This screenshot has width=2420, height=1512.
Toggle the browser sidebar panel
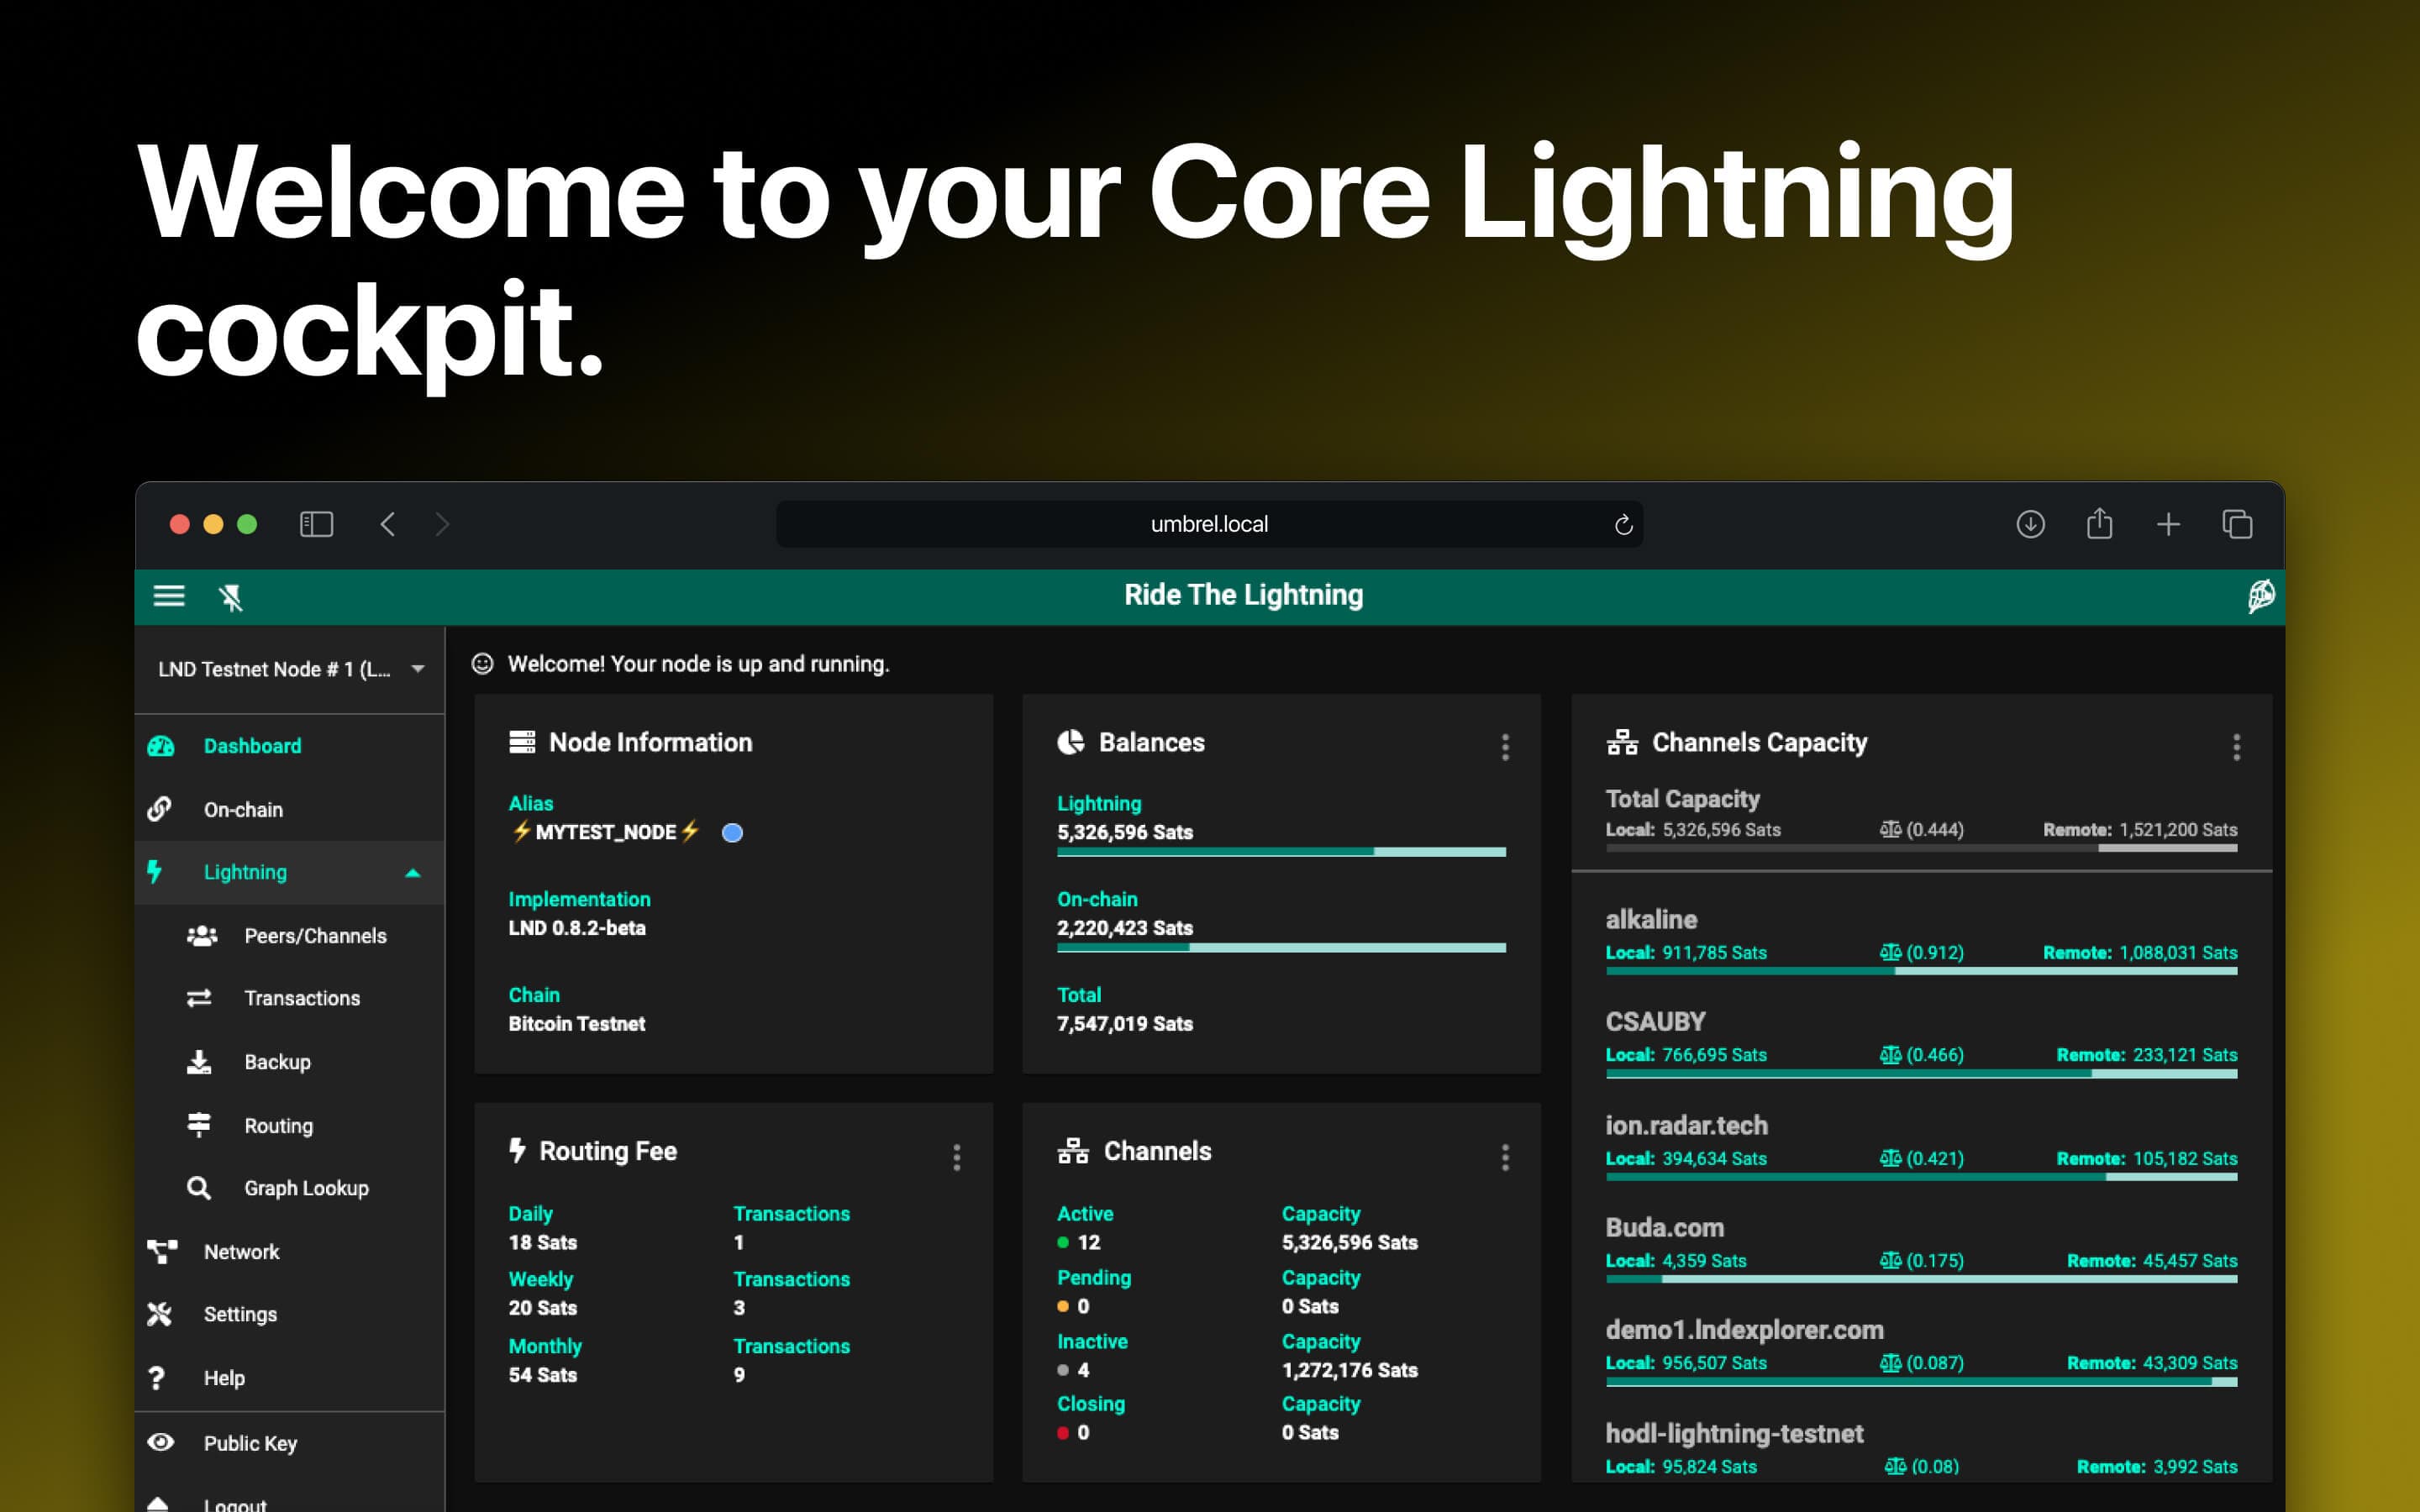pyautogui.click(x=316, y=524)
